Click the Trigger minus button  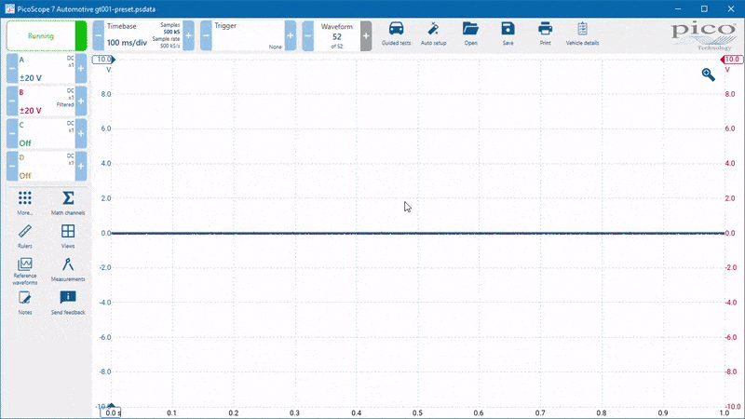pos(206,35)
